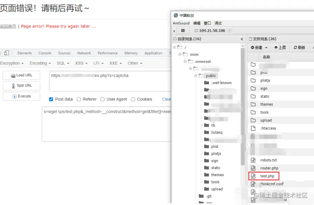Click the Clear link beside Cookies
This screenshot has height=205, width=314.
(166, 99)
